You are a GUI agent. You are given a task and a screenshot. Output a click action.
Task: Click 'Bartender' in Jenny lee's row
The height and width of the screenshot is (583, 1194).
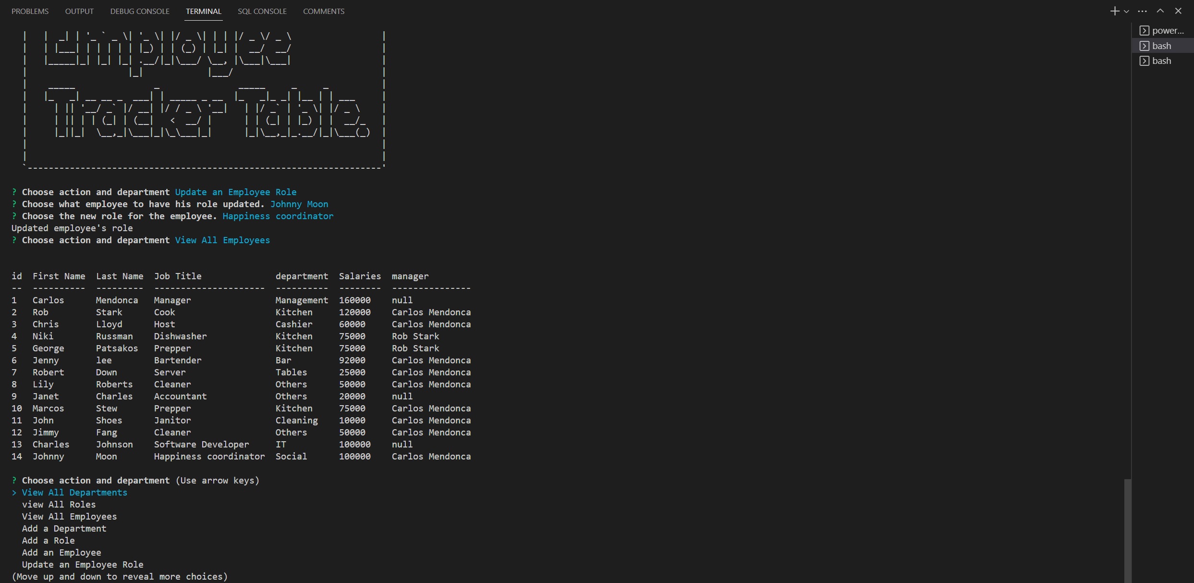(178, 360)
